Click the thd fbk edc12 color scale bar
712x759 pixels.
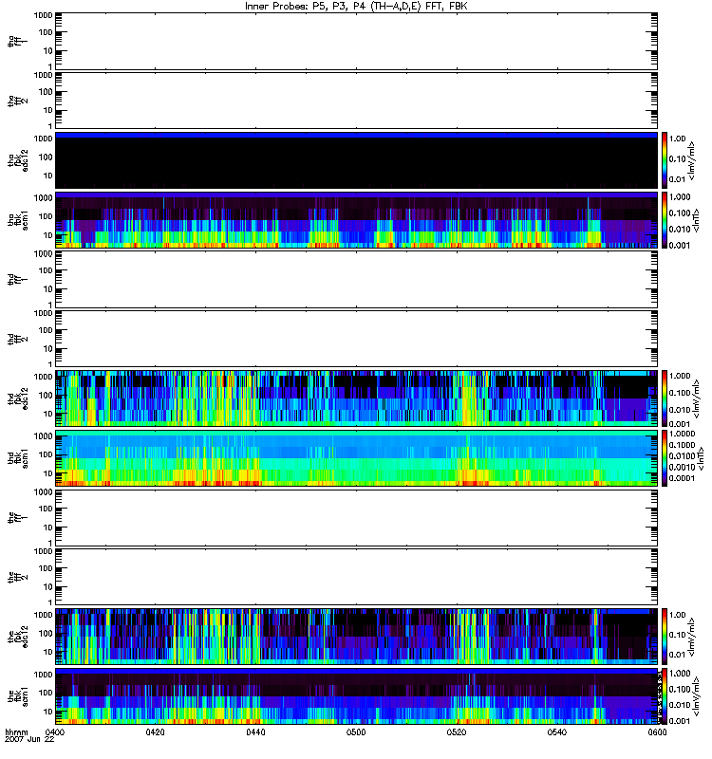coord(665,398)
